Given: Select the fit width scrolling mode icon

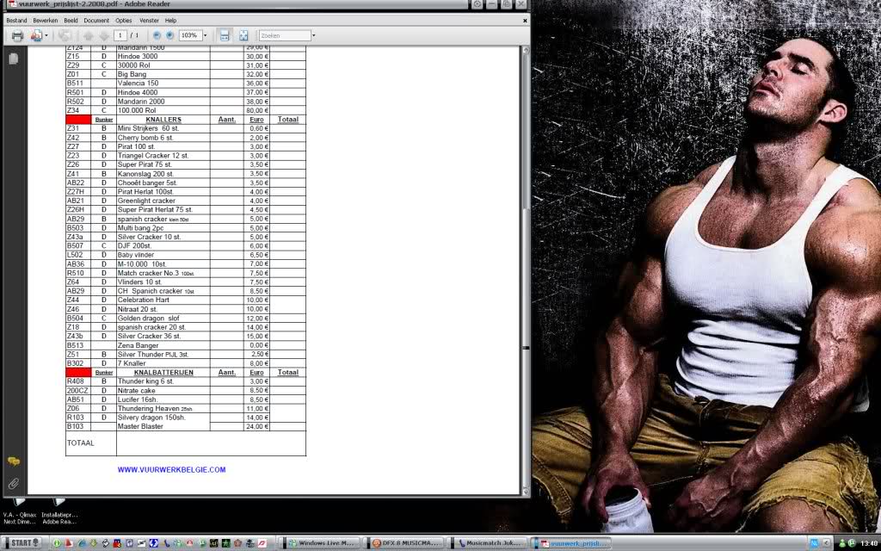Looking at the screenshot, I should click(225, 35).
